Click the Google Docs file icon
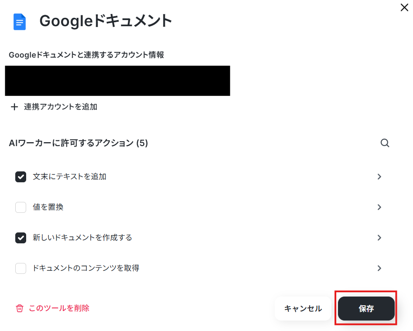 pyautogui.click(x=20, y=22)
